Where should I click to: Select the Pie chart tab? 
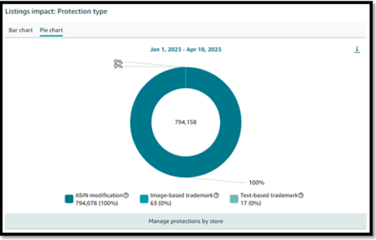[52, 30]
